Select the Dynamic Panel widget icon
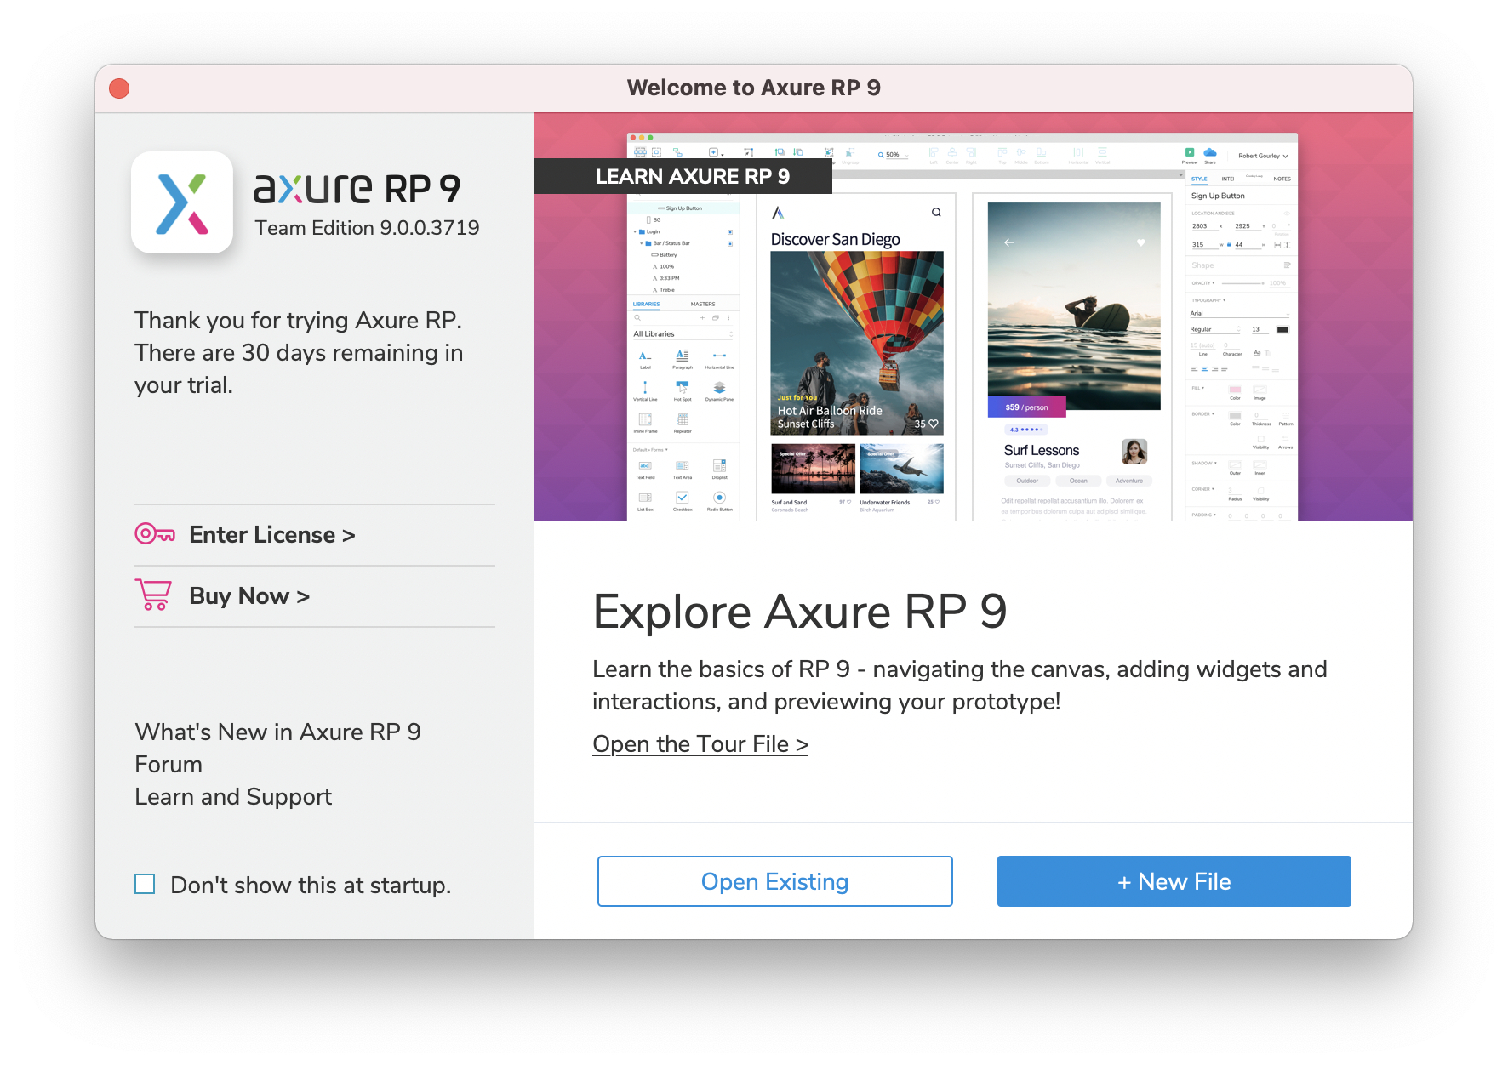1508x1065 pixels. [x=719, y=388]
